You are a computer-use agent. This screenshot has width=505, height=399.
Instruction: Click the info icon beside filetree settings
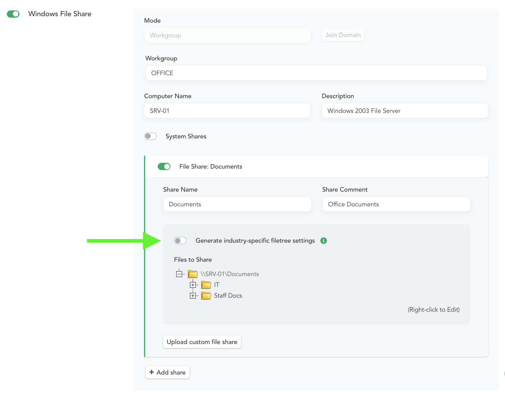[x=323, y=240]
